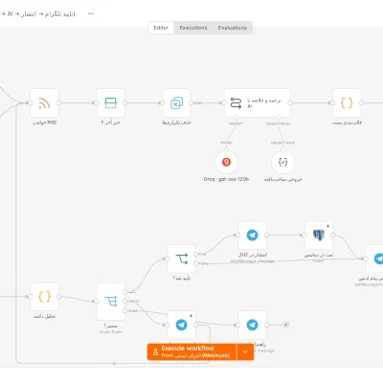Image resolution: width=383 pixels, height=383 pixels.
Task: Select the remove duplicates node icon
Action: [176, 103]
